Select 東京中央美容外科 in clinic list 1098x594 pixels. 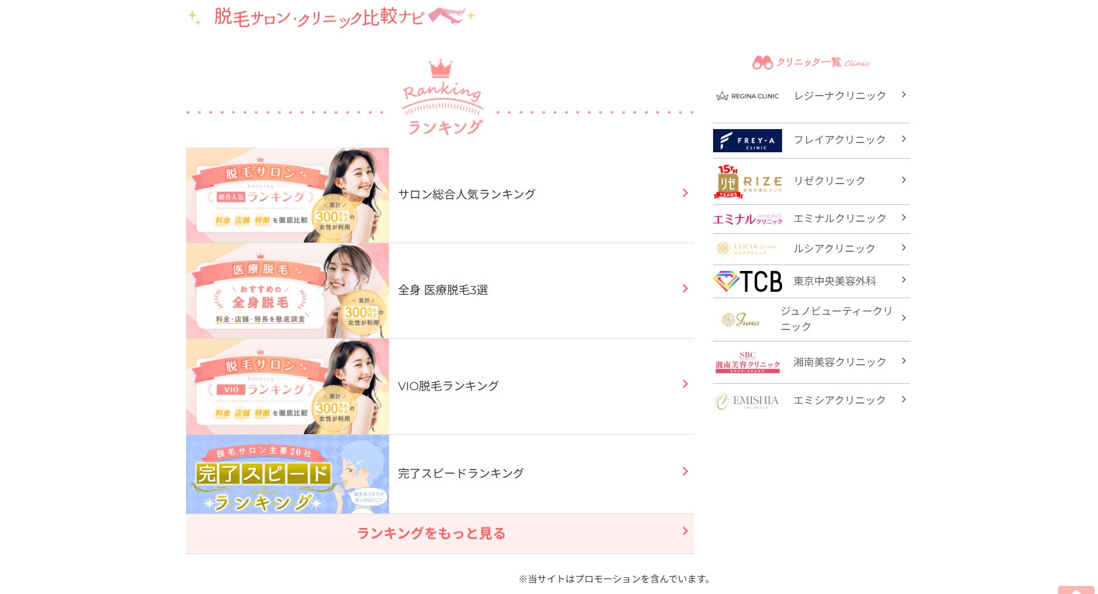[x=834, y=281]
